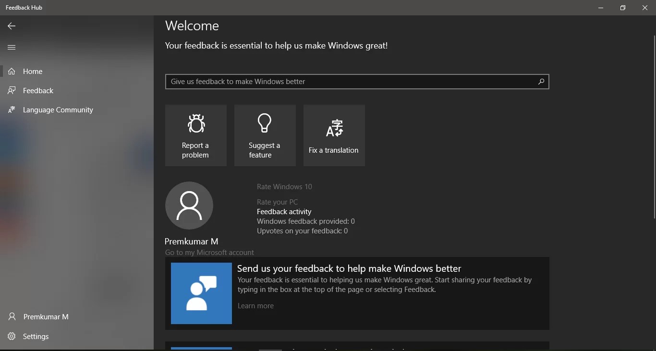Select the Report a problem bug icon
The width and height of the screenshot is (656, 351).
pos(195,124)
